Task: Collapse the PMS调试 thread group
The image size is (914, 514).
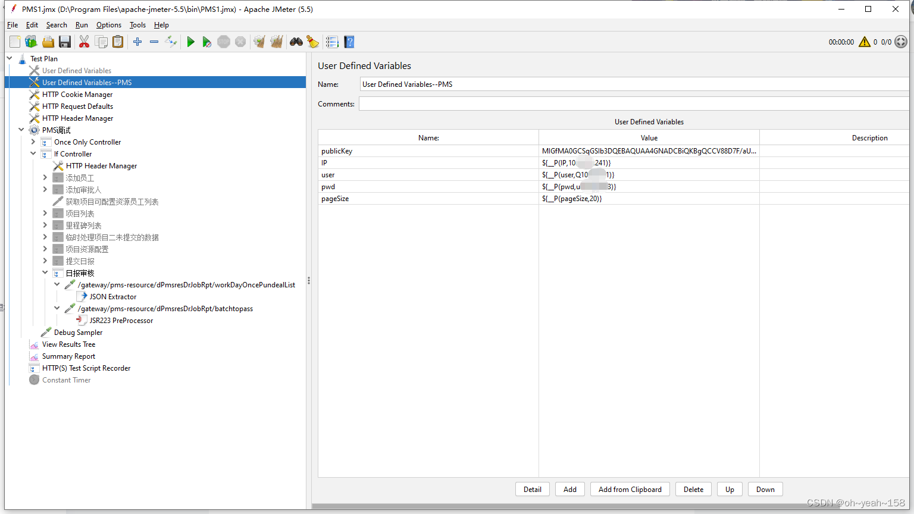Action: point(21,130)
